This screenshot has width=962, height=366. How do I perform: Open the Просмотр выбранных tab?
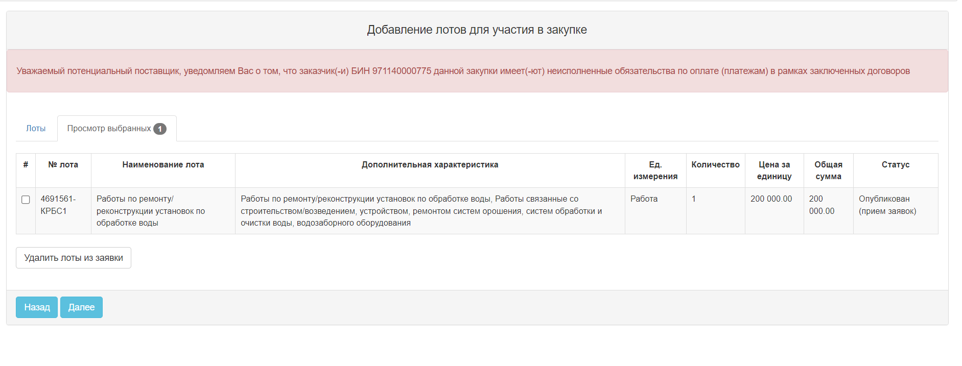[x=109, y=129]
